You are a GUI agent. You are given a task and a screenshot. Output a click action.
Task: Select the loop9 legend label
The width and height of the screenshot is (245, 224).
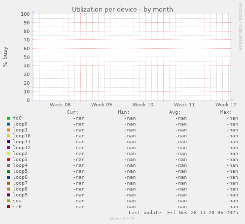tap(20, 195)
